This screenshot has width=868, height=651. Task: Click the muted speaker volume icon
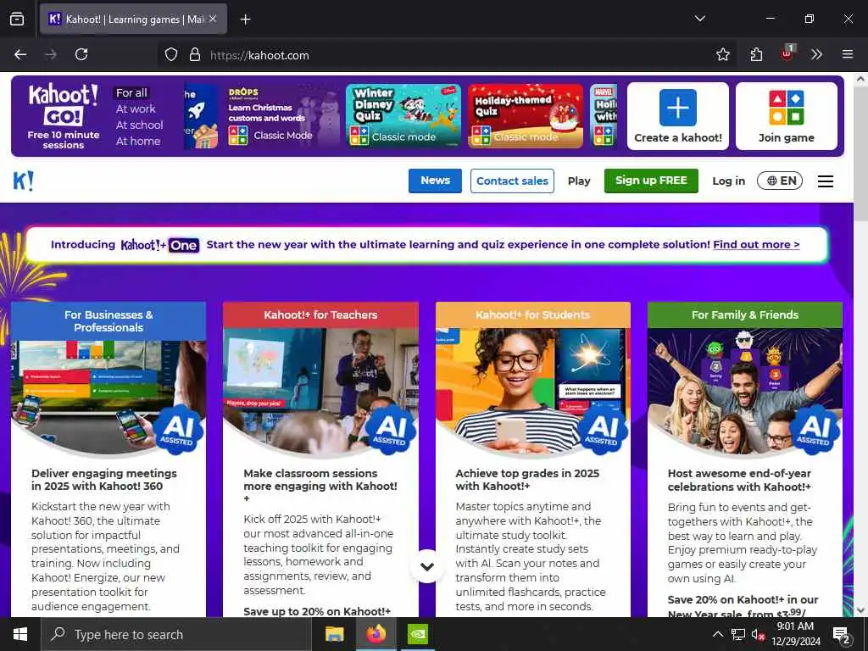(758, 634)
